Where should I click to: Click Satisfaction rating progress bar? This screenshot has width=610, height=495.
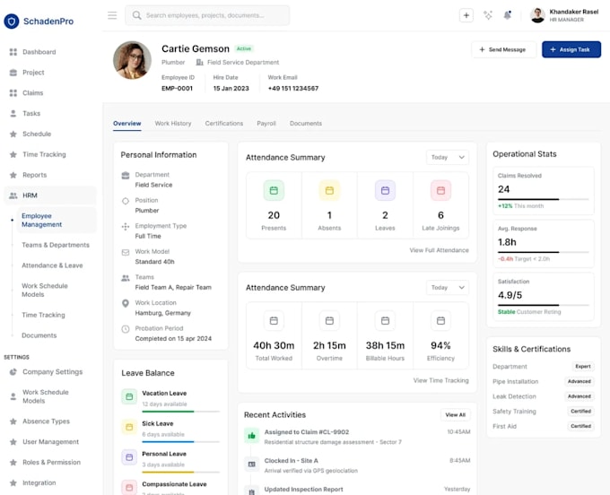click(544, 305)
